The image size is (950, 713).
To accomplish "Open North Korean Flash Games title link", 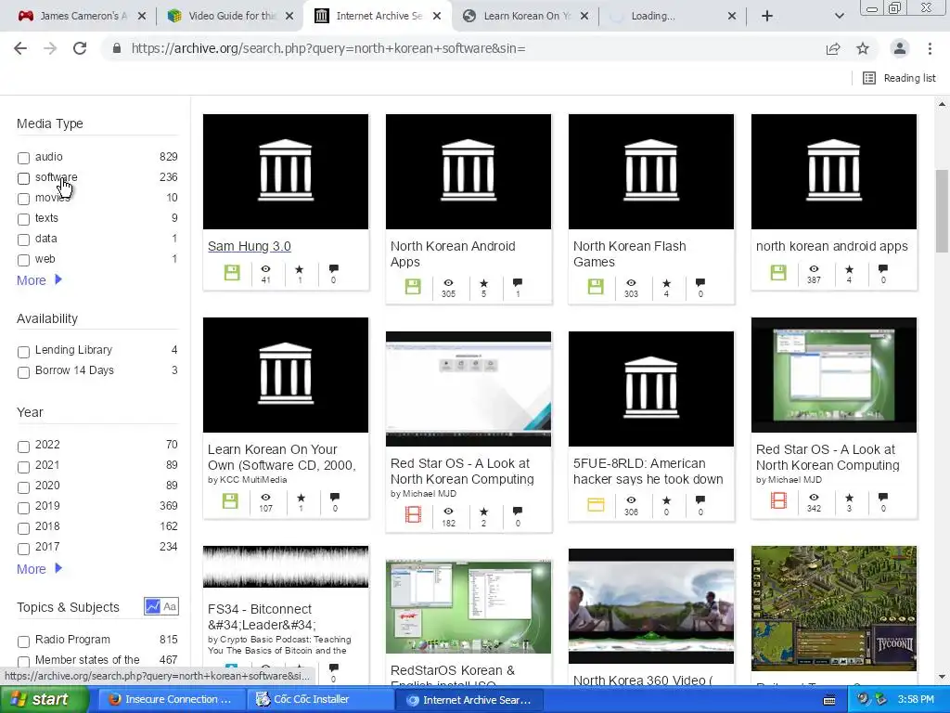I will [630, 254].
